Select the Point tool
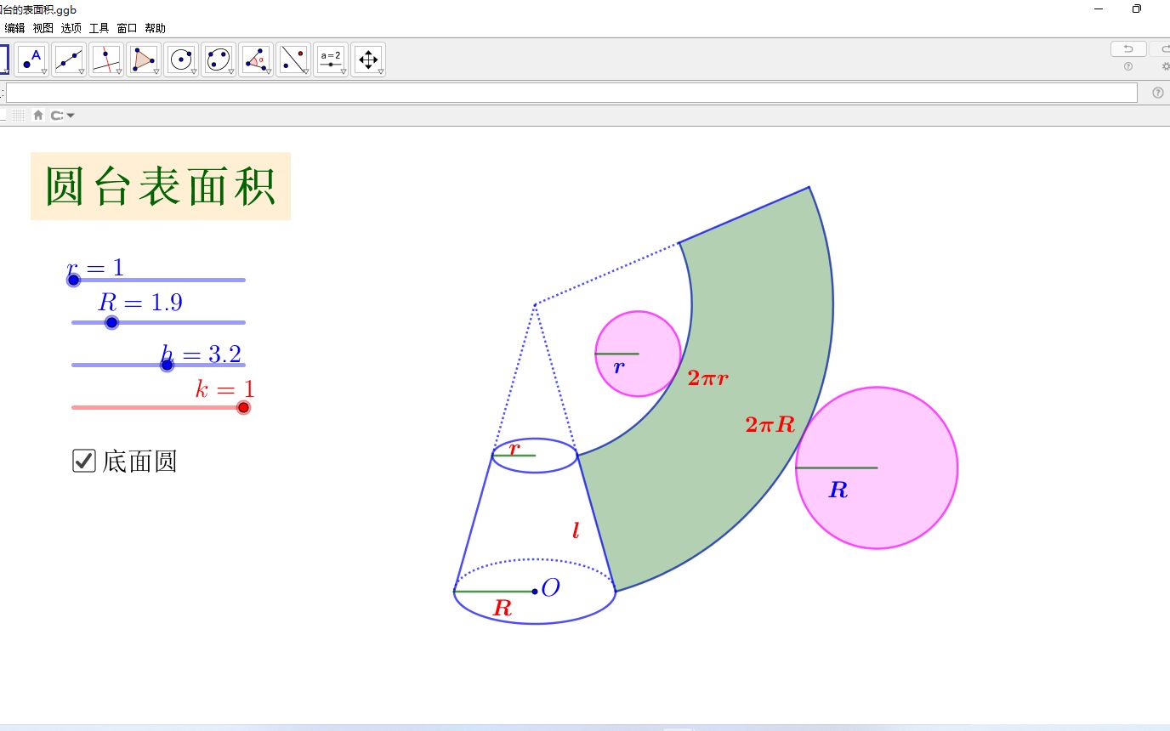The image size is (1170, 731). 31,59
